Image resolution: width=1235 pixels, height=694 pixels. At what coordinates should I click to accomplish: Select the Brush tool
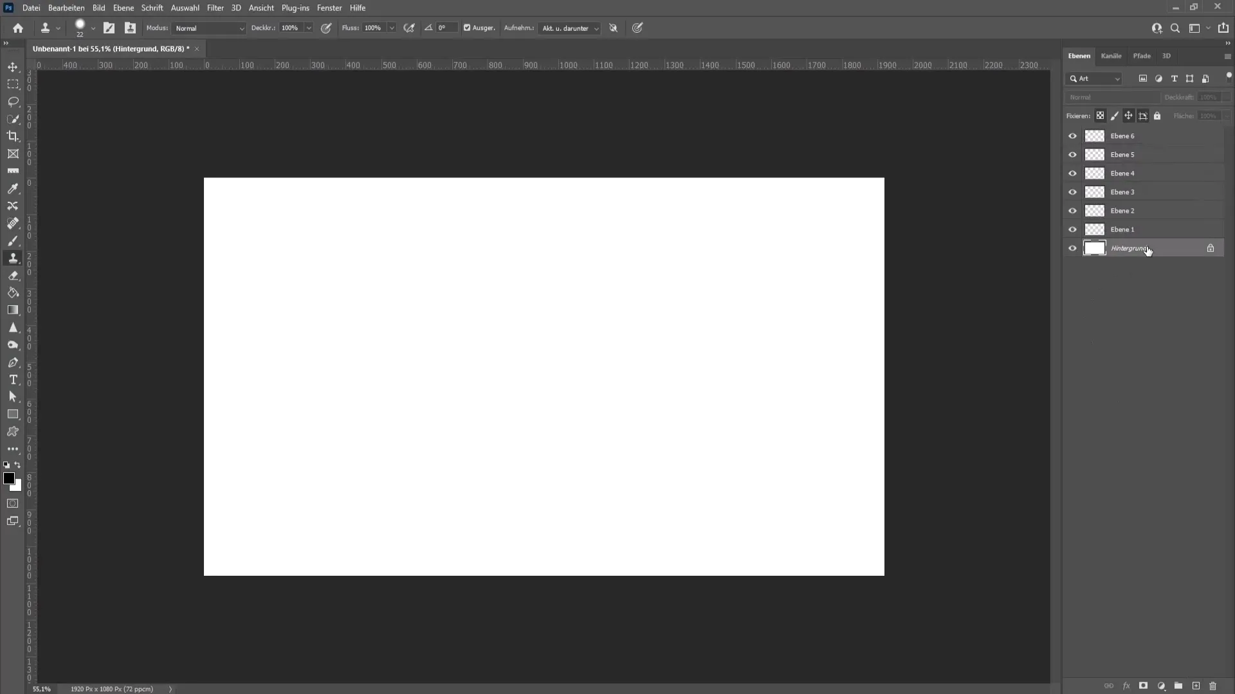click(x=13, y=241)
